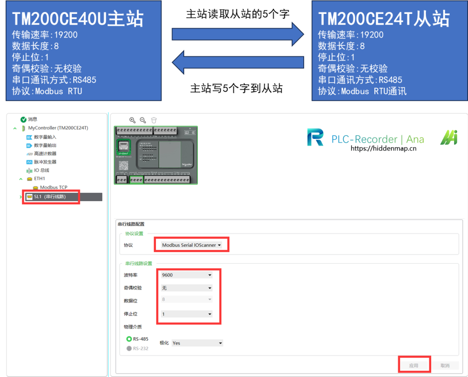This screenshot has width=468, height=377.
Task: Click the QR code on controller image
Action: click(x=123, y=166)
